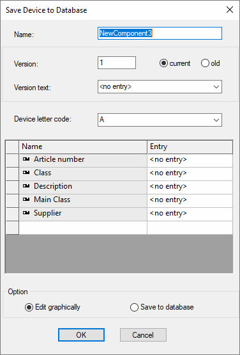Click the table's top-left corner select-all cell
Screen dimensions: 240x355
(12, 147)
